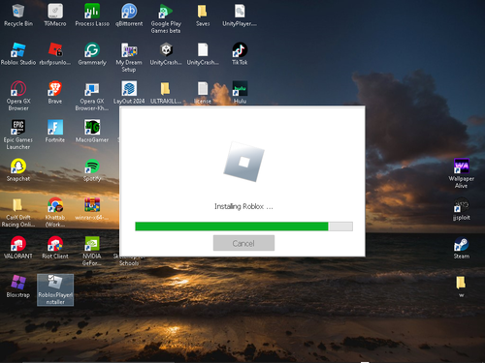Screen dimensions: 485x363
Task: Select the TikTok desktop shortcut
Action: click(x=240, y=54)
